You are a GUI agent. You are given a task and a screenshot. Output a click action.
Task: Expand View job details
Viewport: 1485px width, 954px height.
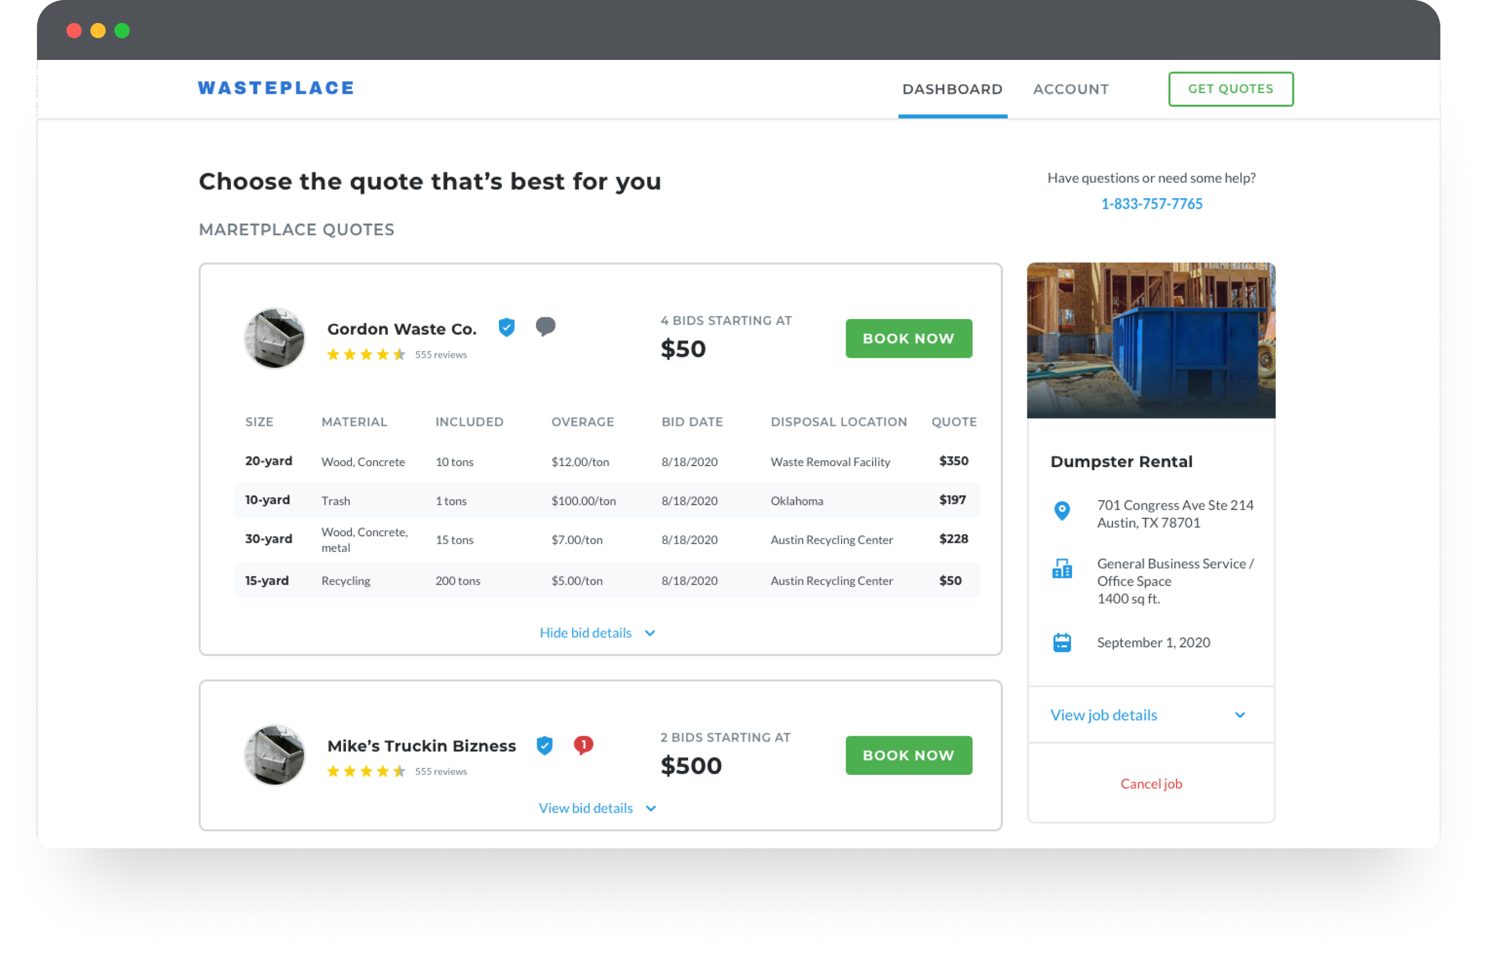click(x=1103, y=715)
